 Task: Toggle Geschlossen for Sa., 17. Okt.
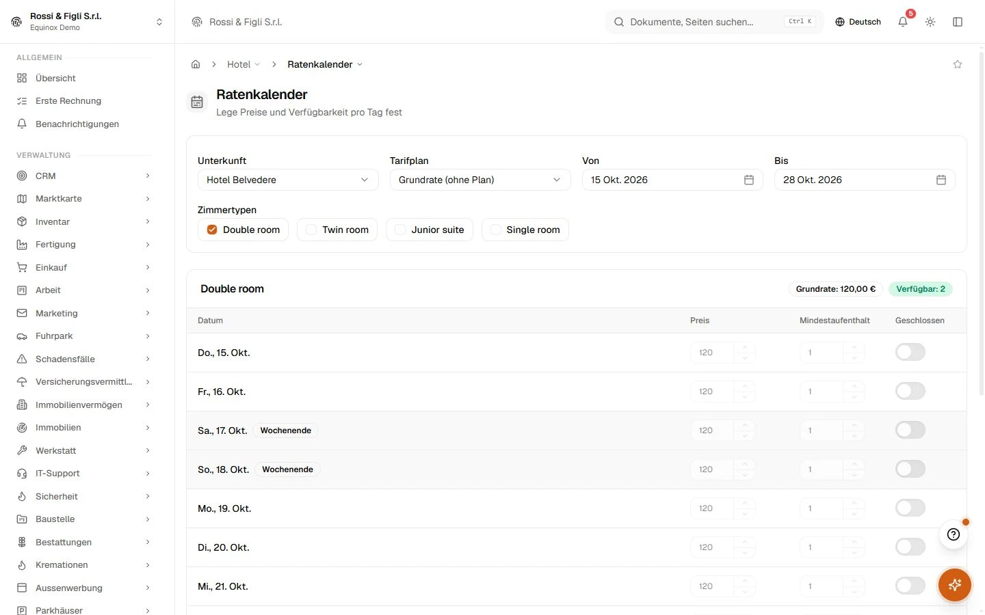point(910,430)
